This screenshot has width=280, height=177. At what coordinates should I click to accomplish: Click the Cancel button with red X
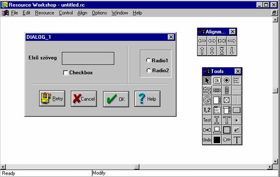click(x=84, y=99)
